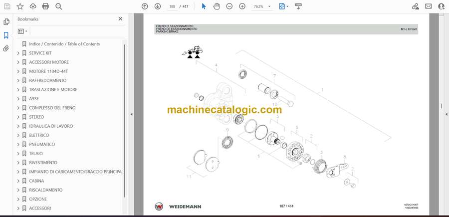This screenshot has width=449, height=217.
Task: Open bookmarks options menu
Action: [22, 31]
